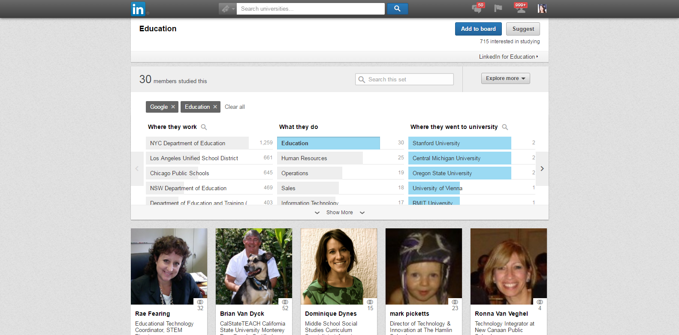Image resolution: width=679 pixels, height=335 pixels.
Task: Open the profile avatar menu
Action: [542, 9]
